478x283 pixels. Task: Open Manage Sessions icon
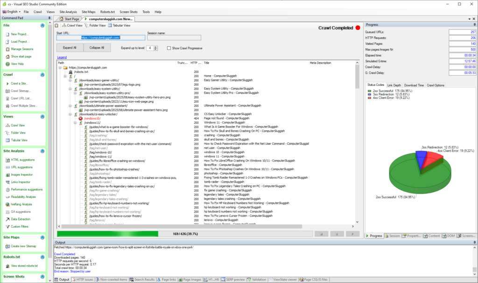pos(7,49)
